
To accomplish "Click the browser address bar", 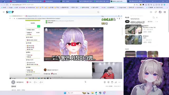I will point(71,5).
